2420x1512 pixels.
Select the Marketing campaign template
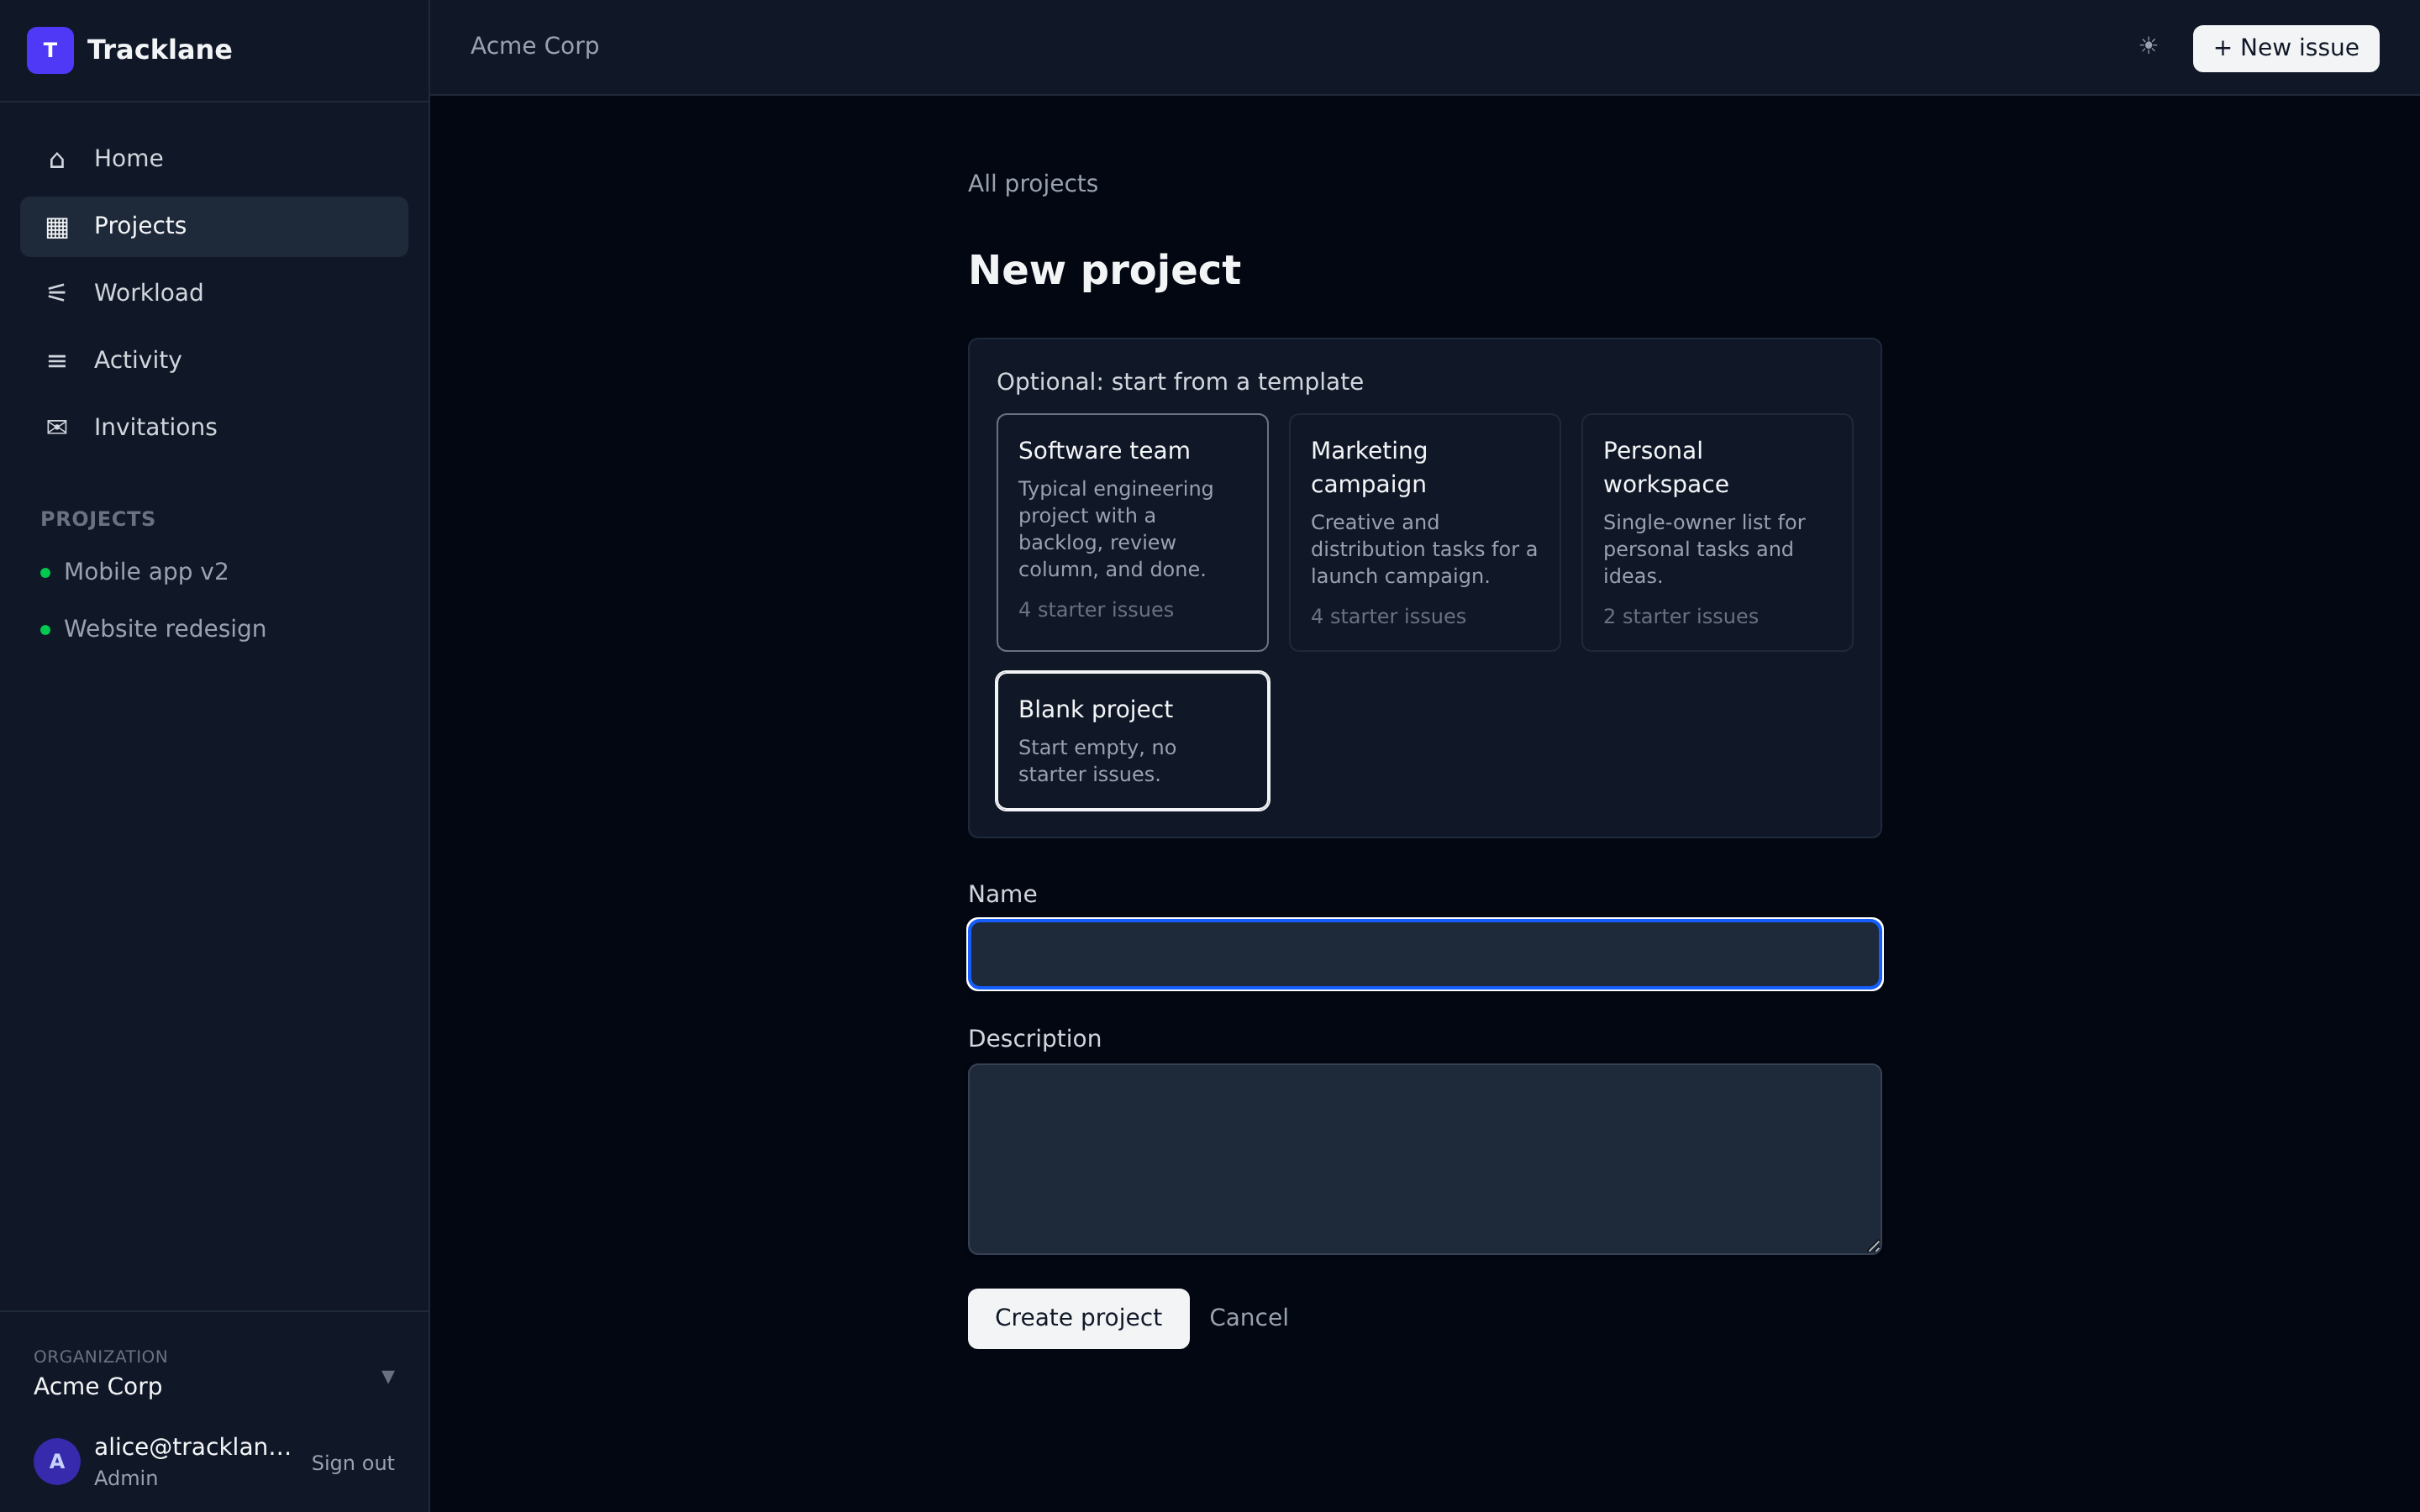[1424, 532]
